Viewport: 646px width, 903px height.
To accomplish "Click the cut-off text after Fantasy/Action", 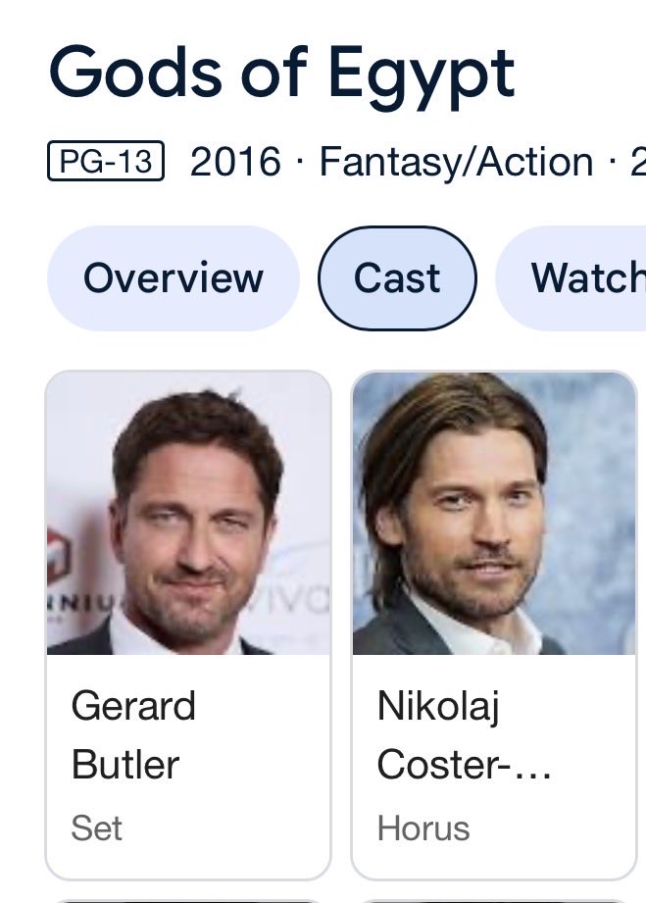I will (638, 162).
